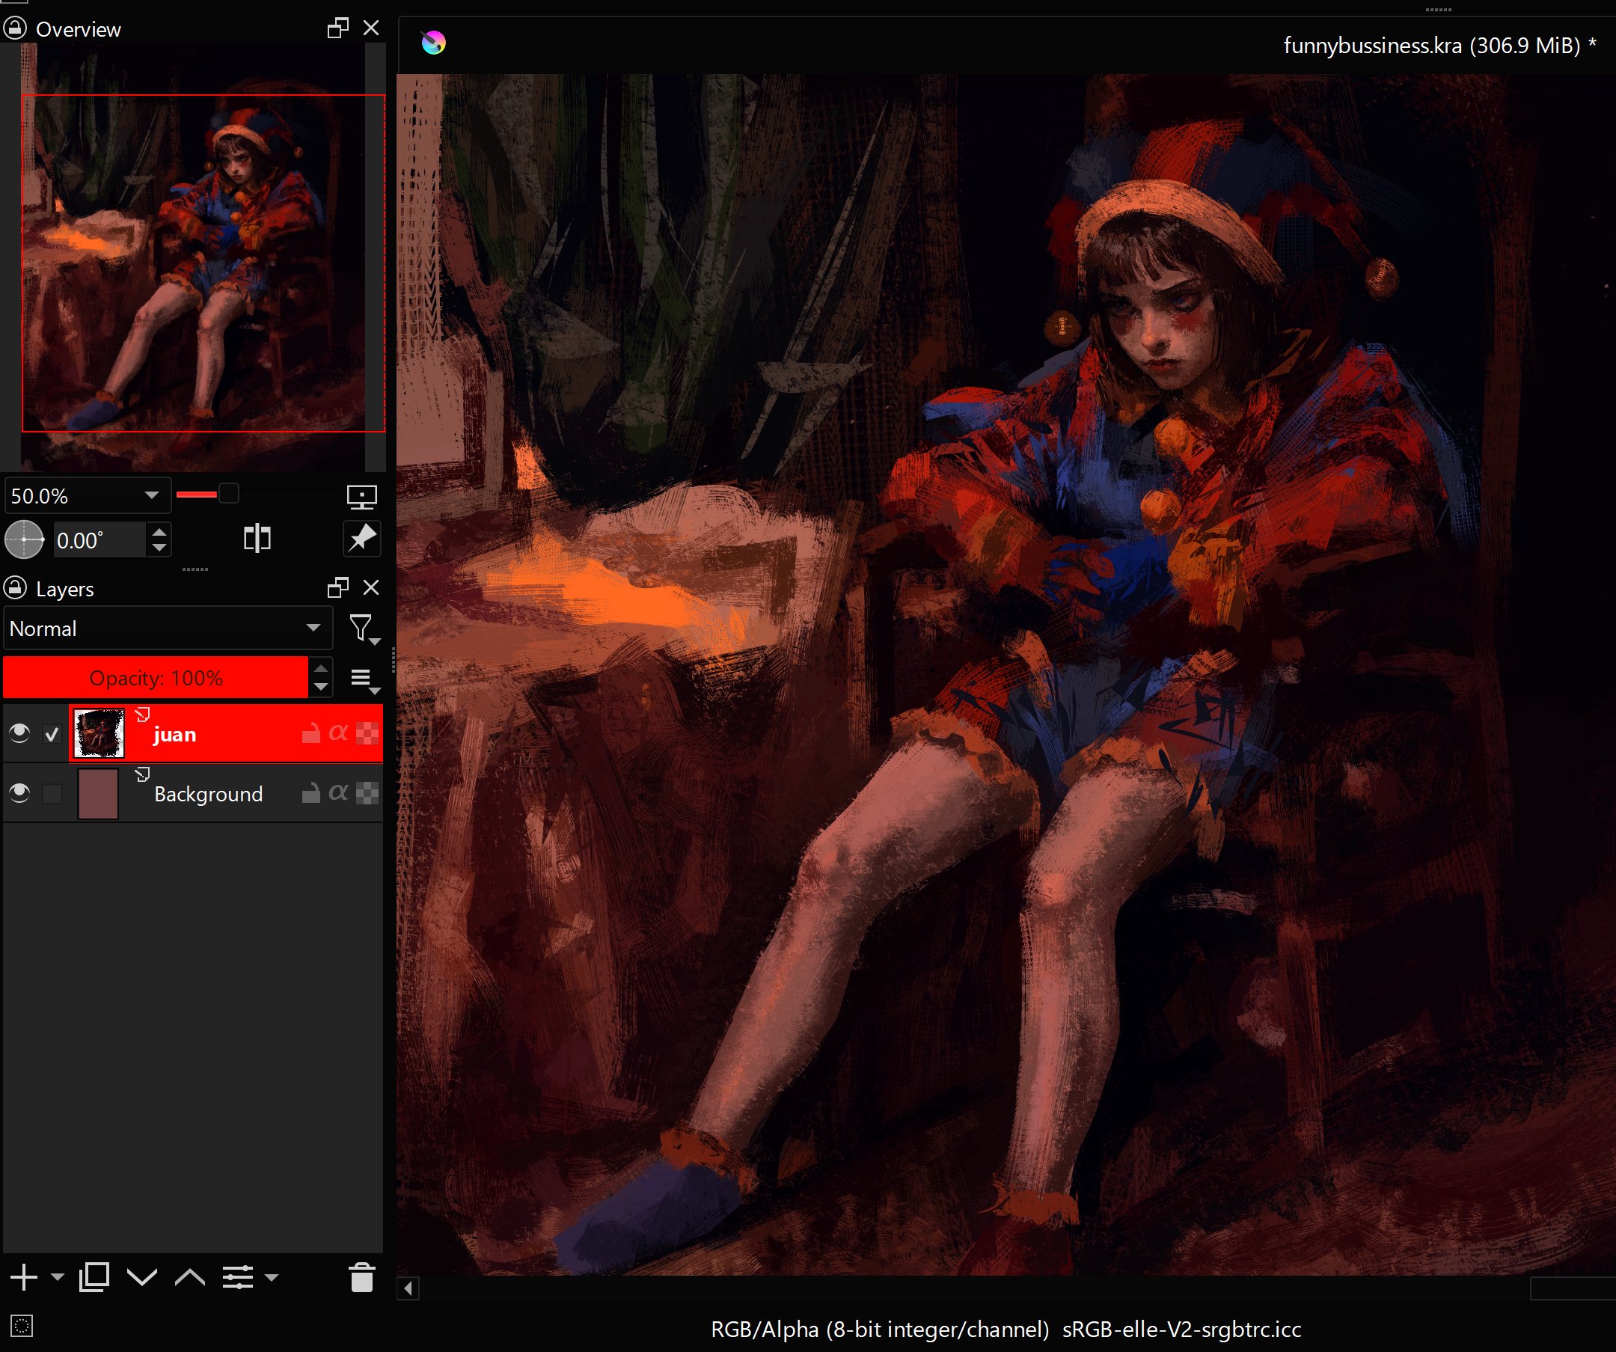Hide the juan layer using its eye icon
Image resolution: width=1616 pixels, height=1352 pixels.
20,733
